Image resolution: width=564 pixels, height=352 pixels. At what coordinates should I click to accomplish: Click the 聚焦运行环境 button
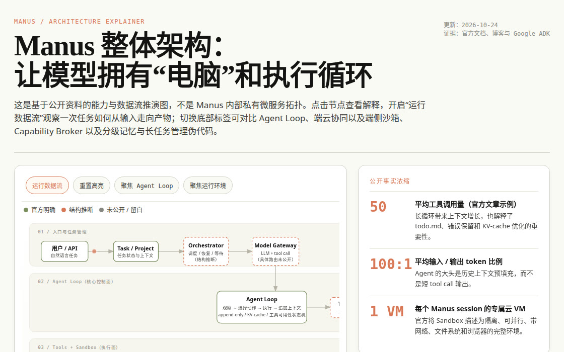coord(208,186)
